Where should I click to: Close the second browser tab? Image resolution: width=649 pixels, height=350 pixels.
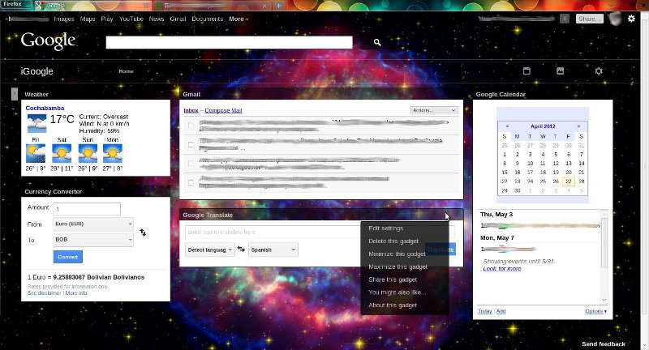point(265,6)
